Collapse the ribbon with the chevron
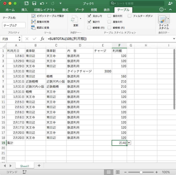Image resolution: width=176 pixels, height=175 pixels. (170, 9)
